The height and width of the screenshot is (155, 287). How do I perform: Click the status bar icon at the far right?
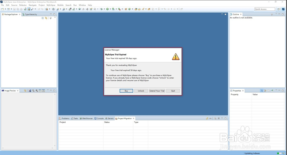click(284, 153)
